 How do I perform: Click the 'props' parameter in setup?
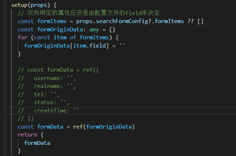pos(40,5)
